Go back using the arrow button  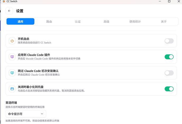click(x=9, y=11)
